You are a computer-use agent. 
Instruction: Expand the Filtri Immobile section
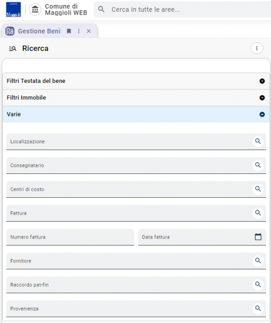pyautogui.click(x=136, y=98)
